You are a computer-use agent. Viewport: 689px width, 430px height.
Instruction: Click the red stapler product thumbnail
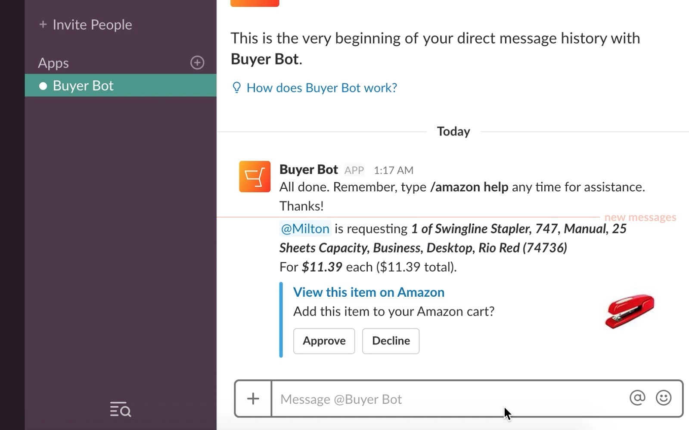(x=629, y=311)
